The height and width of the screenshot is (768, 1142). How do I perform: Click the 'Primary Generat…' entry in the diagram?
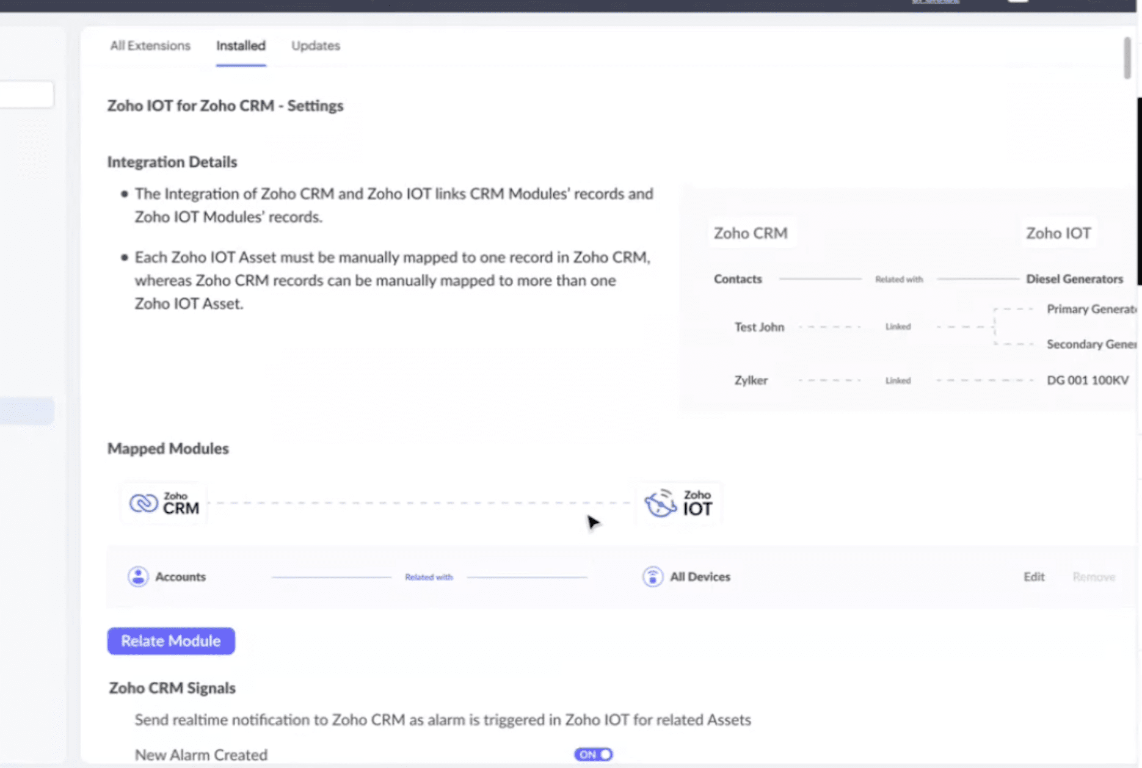pyautogui.click(x=1092, y=309)
